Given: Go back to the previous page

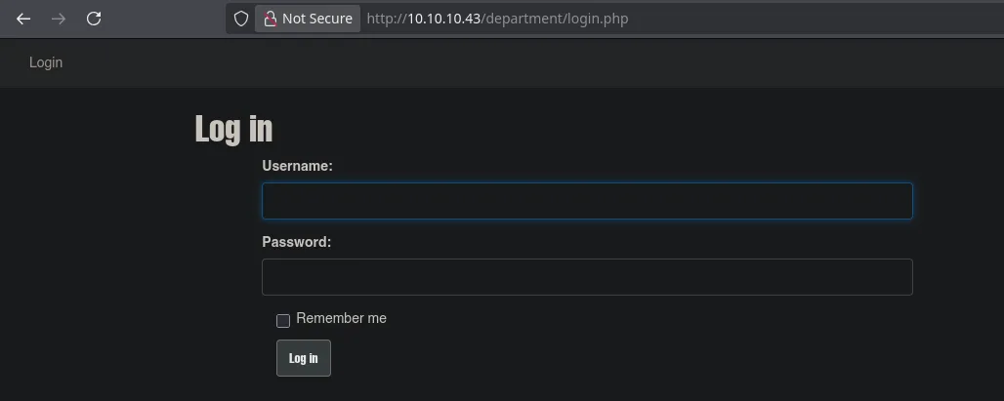Looking at the screenshot, I should [x=23, y=19].
